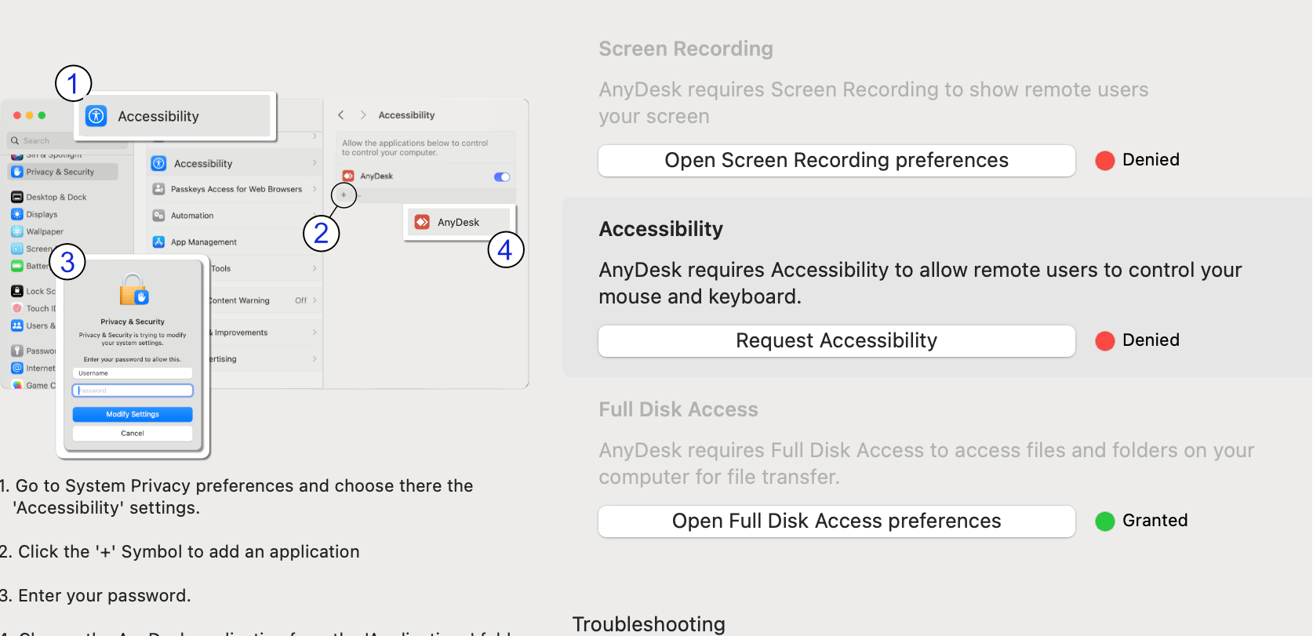The height and width of the screenshot is (636, 1313).
Task: Click Open Screen Recording preferences button
Action: [836, 161]
